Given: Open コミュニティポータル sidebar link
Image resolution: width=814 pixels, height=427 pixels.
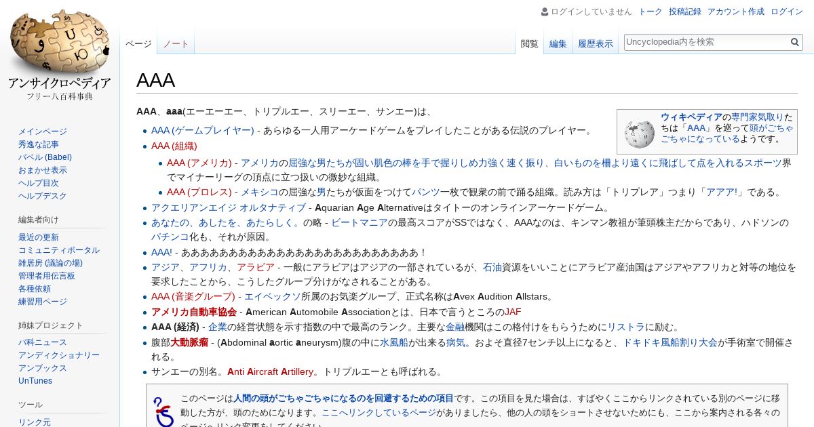Looking at the screenshot, I should coord(59,250).
